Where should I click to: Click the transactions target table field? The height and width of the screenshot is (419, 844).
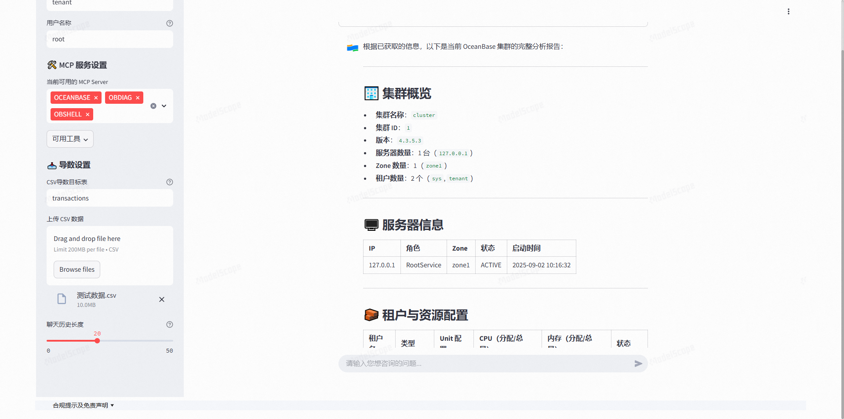point(109,198)
